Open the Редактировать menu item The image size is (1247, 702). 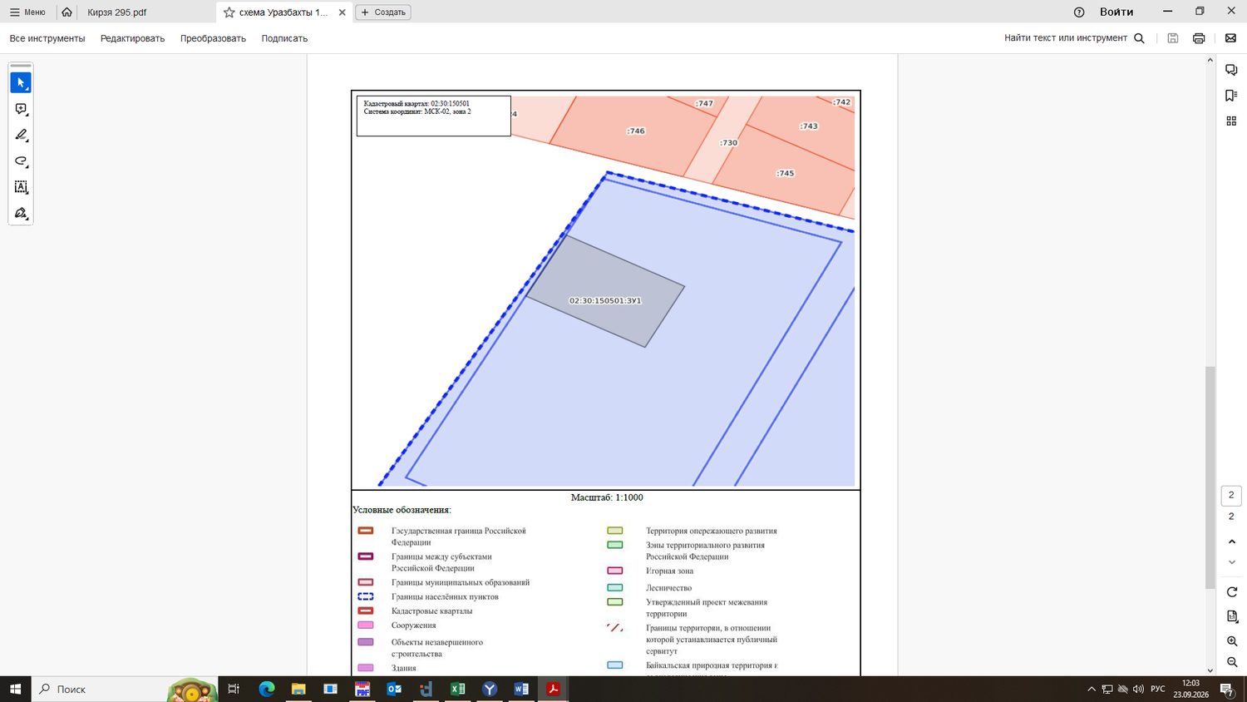click(133, 38)
